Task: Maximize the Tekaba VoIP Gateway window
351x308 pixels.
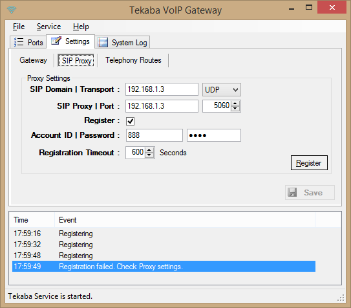Action: (309, 8)
